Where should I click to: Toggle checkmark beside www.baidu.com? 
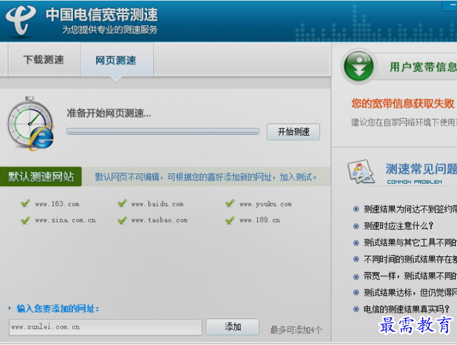pyautogui.click(x=122, y=203)
